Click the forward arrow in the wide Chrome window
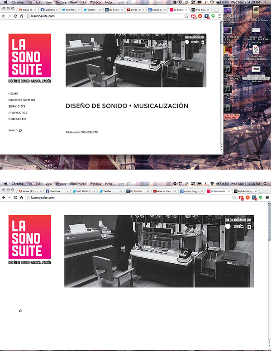 pyautogui.click(x=10, y=197)
